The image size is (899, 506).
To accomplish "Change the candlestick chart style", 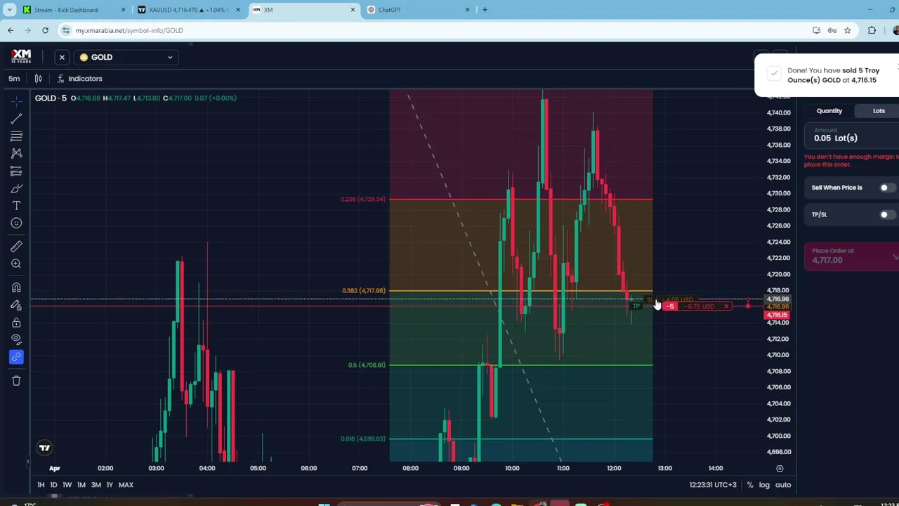I will click(x=39, y=79).
